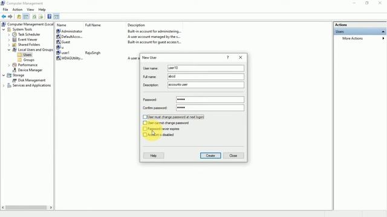Click the question mark in New User dialog
The height and width of the screenshot is (217, 387).
pos(227,57)
